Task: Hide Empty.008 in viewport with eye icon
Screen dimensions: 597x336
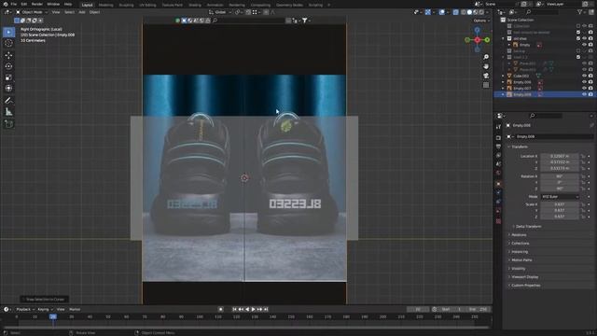Action: (x=585, y=94)
